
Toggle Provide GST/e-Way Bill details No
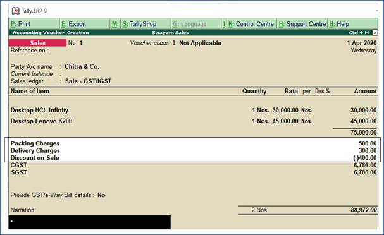click(x=101, y=195)
